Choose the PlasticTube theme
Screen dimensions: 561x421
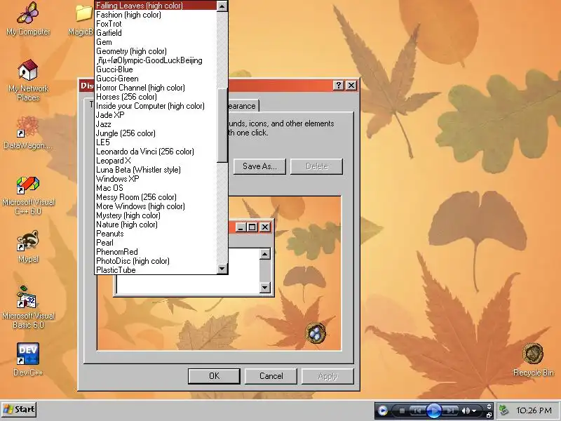tap(156, 270)
